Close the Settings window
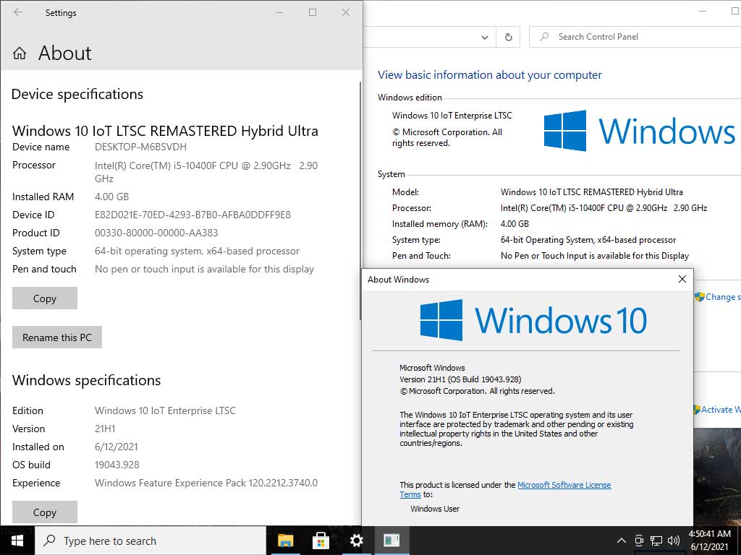741x555 pixels. [x=346, y=12]
